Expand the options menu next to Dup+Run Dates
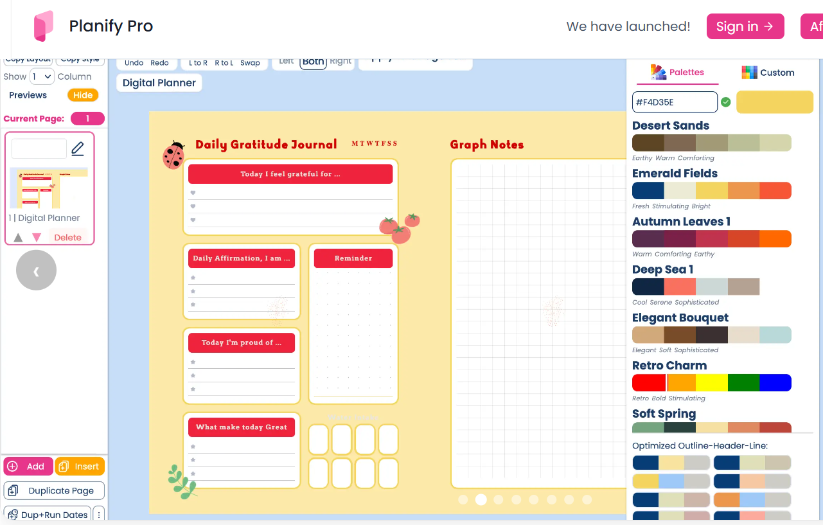 click(x=98, y=514)
